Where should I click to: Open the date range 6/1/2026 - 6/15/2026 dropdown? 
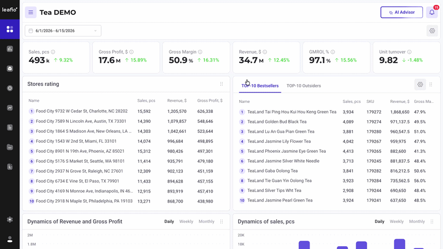click(x=63, y=31)
